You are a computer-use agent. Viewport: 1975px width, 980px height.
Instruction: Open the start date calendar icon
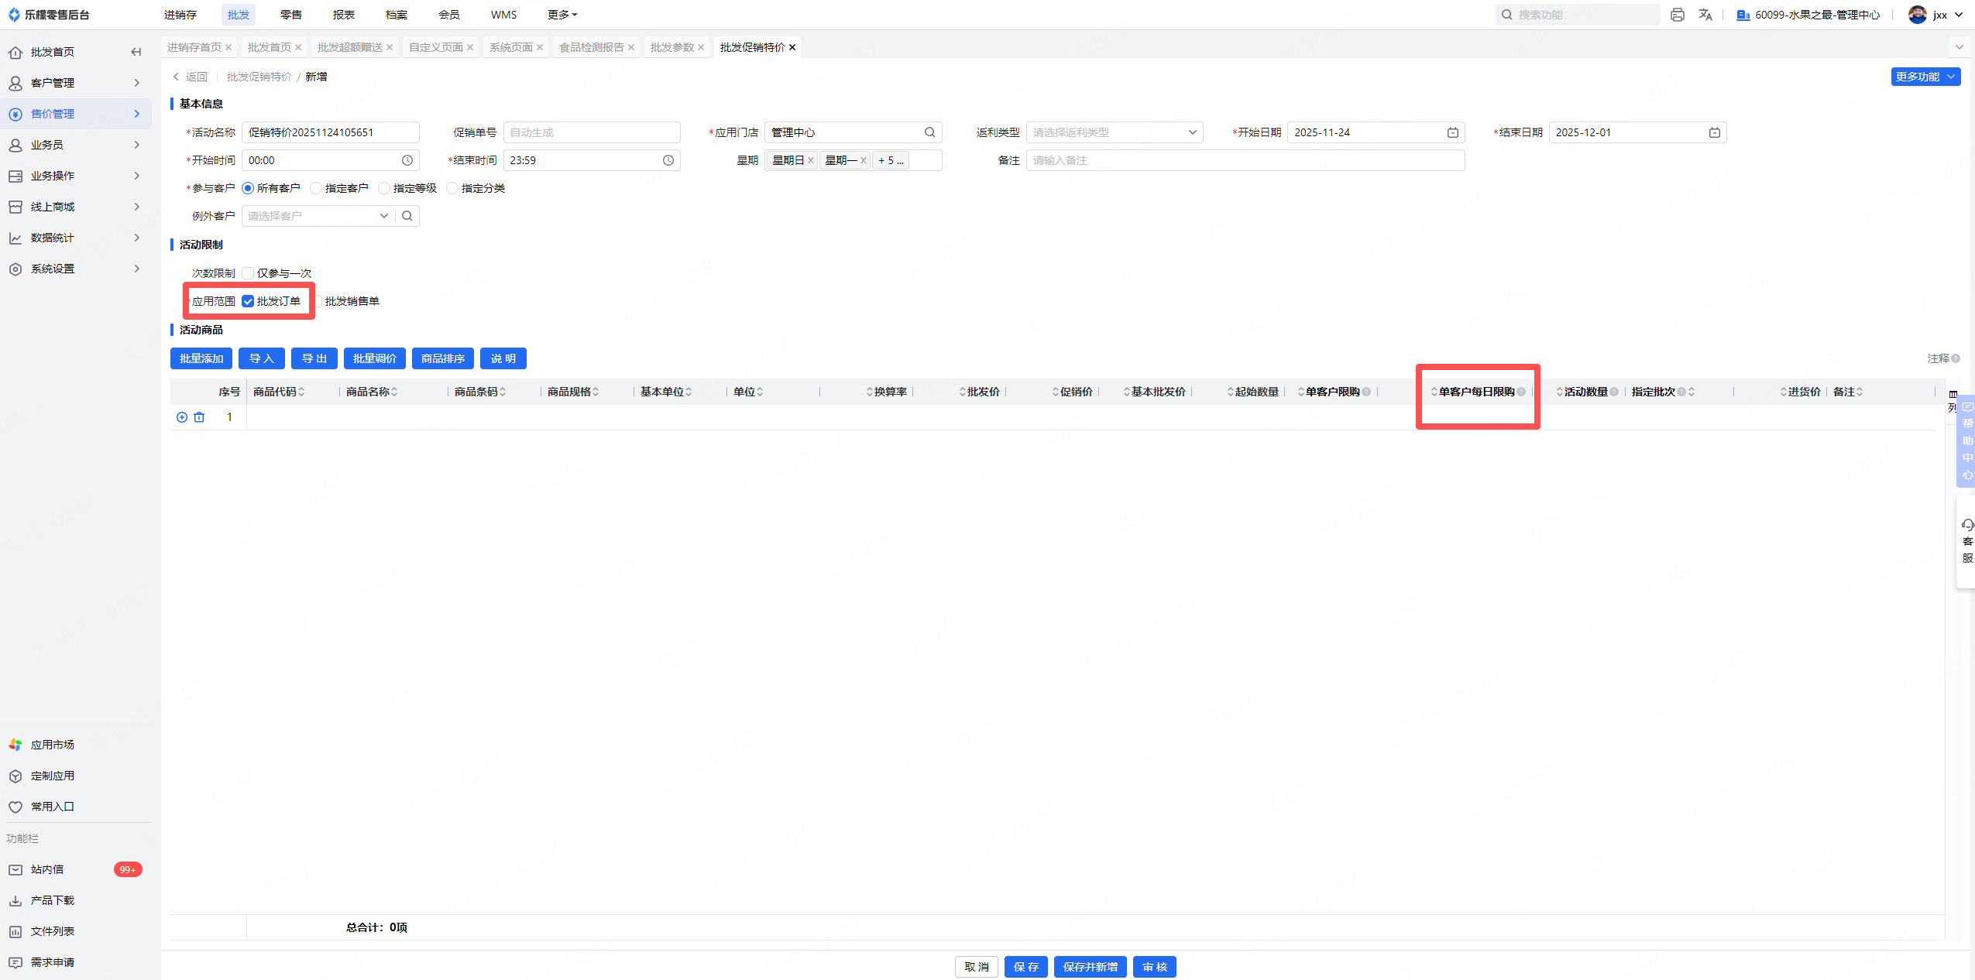[1453, 132]
